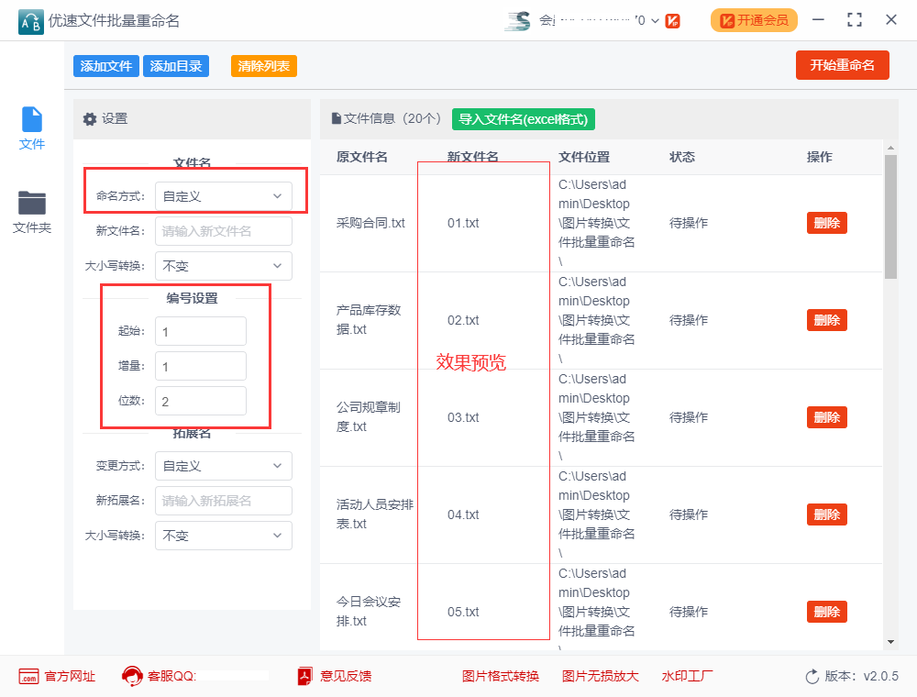The height and width of the screenshot is (697, 917).
Task: Click 添加文件 button
Action: tap(105, 66)
